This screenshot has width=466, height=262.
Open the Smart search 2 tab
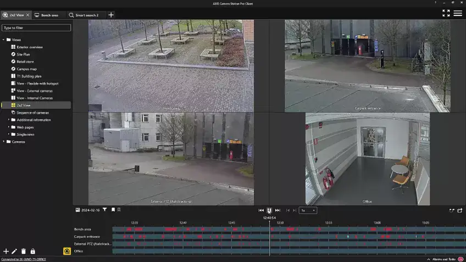click(86, 15)
